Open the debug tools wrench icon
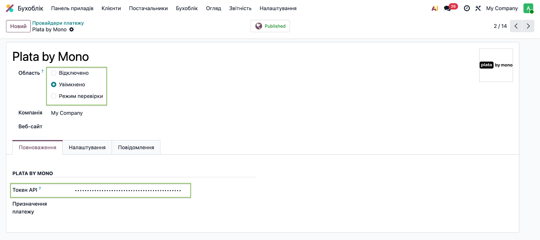This screenshot has width=540, height=240. [478, 8]
